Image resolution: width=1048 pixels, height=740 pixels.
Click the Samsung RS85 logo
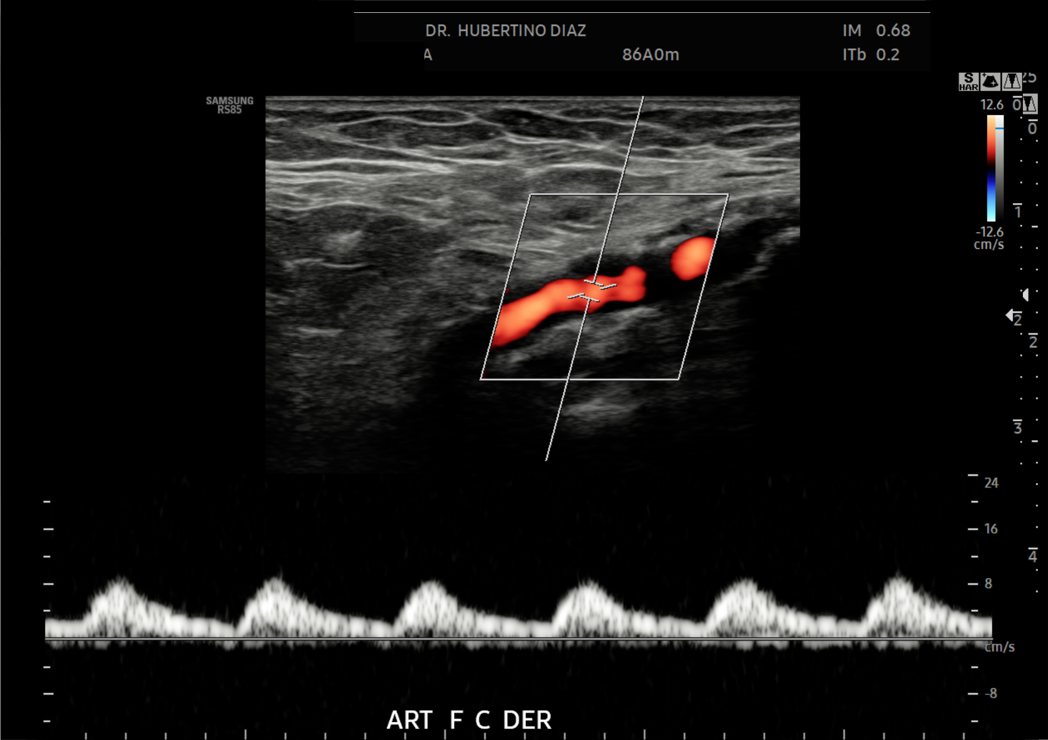click(229, 105)
